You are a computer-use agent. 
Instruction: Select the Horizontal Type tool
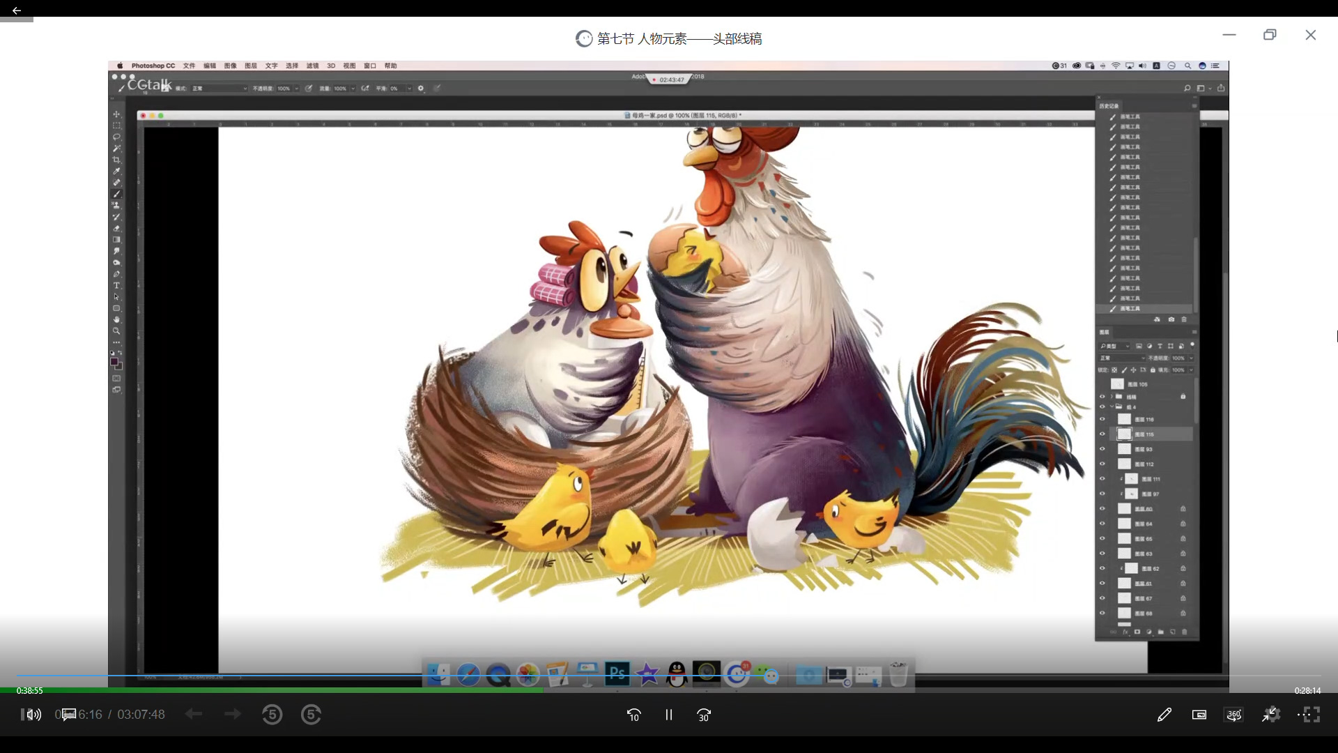point(116,285)
